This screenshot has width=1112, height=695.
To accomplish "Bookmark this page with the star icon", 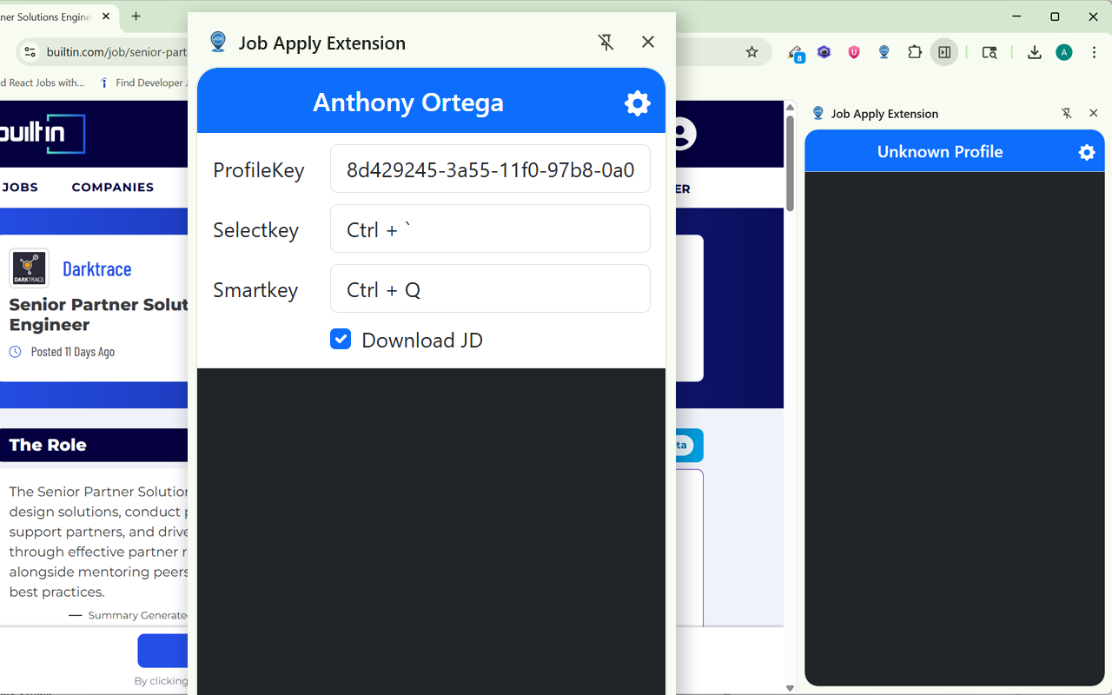I will tap(752, 52).
